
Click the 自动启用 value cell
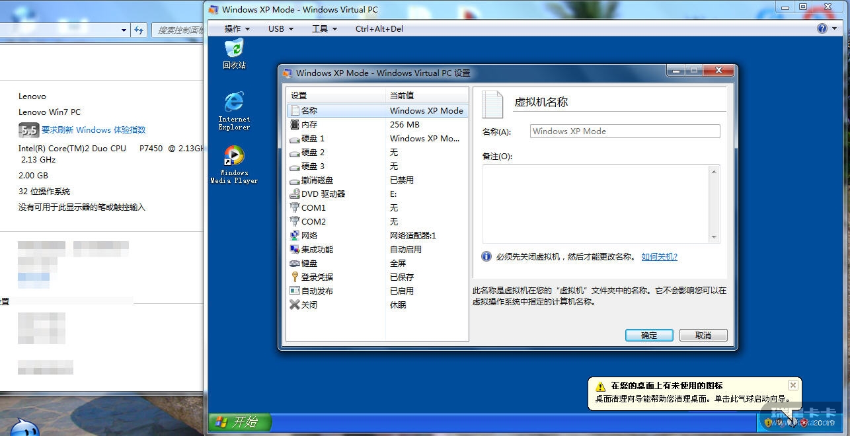(x=406, y=250)
